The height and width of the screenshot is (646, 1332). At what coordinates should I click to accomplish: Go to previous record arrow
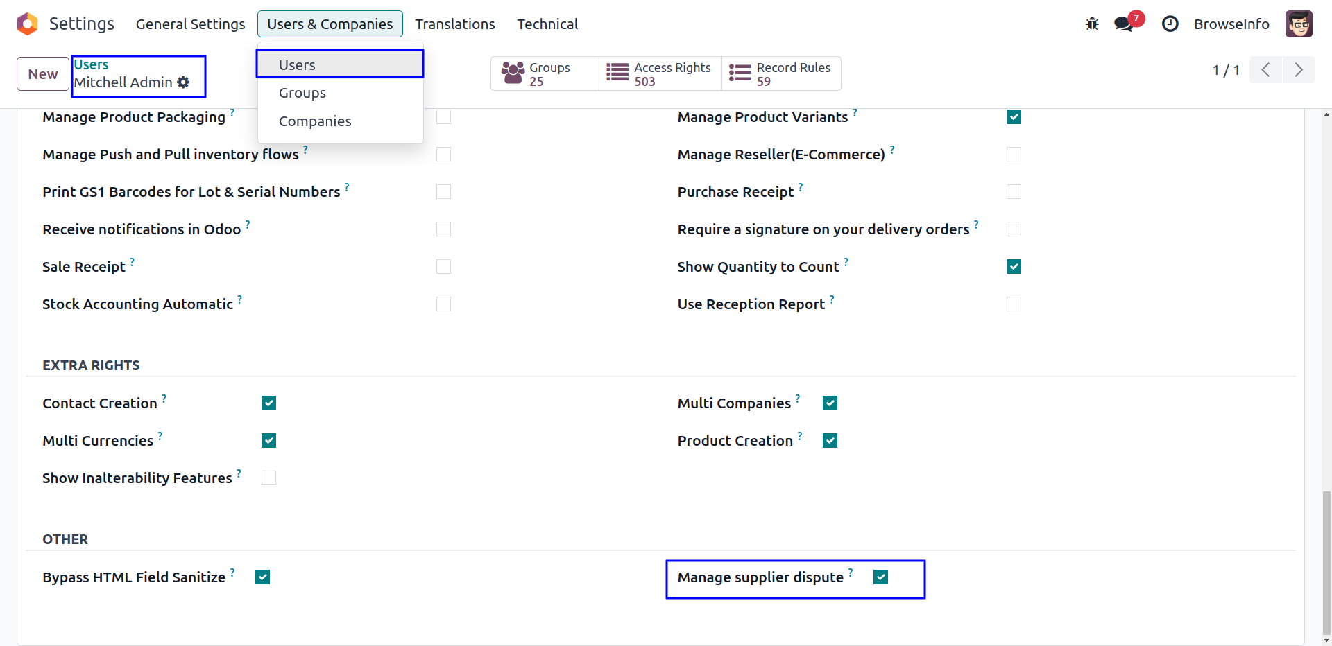click(1265, 70)
